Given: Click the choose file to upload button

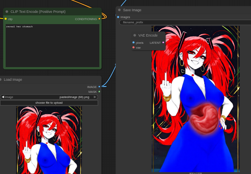Looking at the screenshot, I should 49,103.
